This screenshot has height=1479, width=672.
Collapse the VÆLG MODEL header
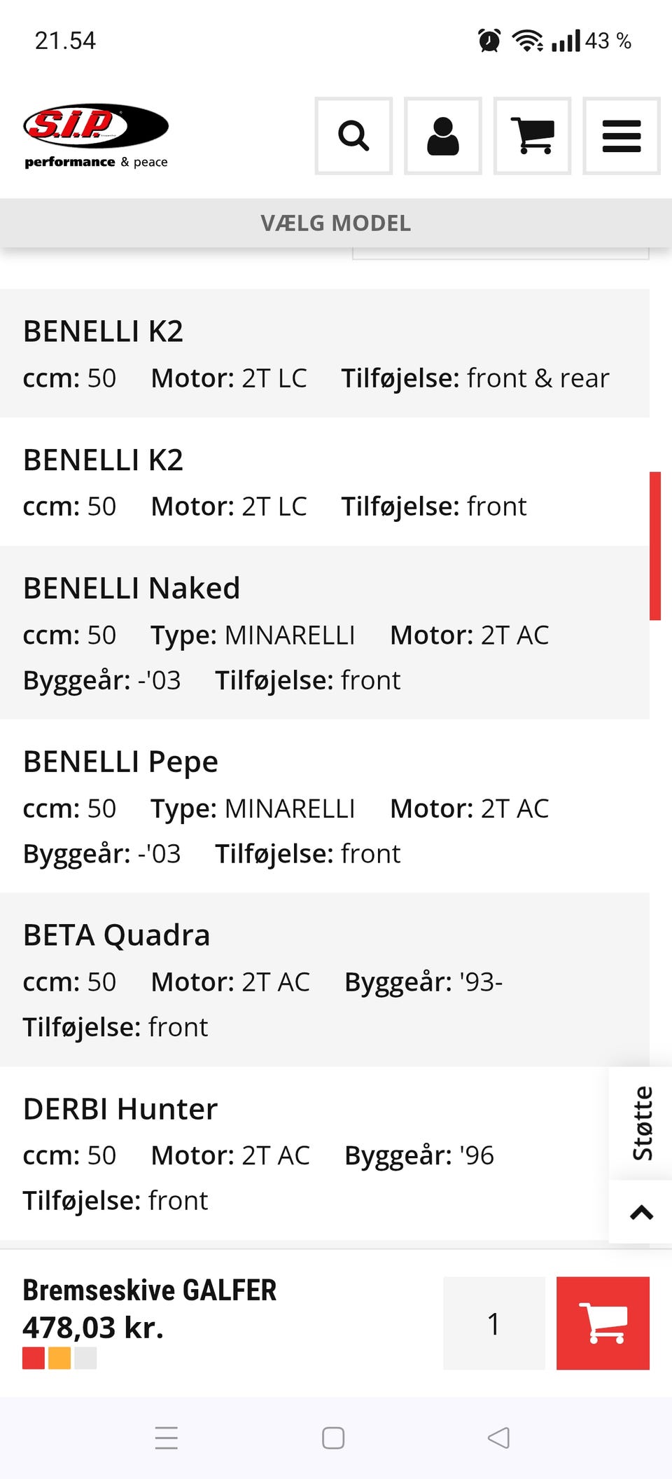pyautogui.click(x=336, y=223)
